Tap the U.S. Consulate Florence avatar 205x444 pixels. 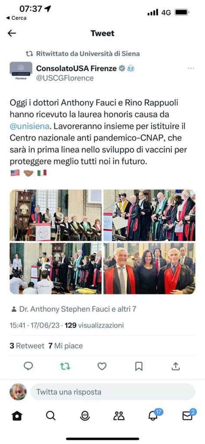point(21,71)
